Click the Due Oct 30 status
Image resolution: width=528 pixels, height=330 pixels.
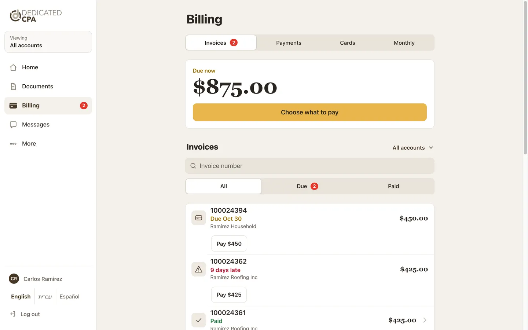click(x=226, y=219)
